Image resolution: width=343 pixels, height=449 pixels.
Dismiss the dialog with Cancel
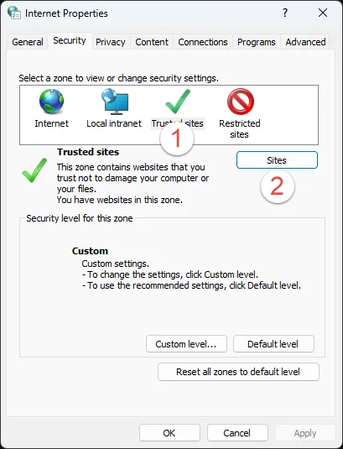(237, 433)
